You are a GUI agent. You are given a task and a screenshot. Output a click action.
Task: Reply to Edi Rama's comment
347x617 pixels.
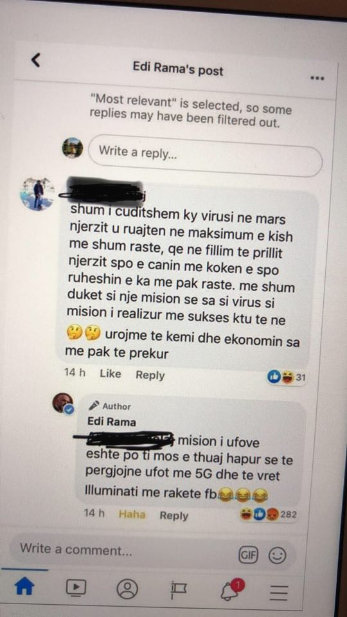pyautogui.click(x=174, y=515)
